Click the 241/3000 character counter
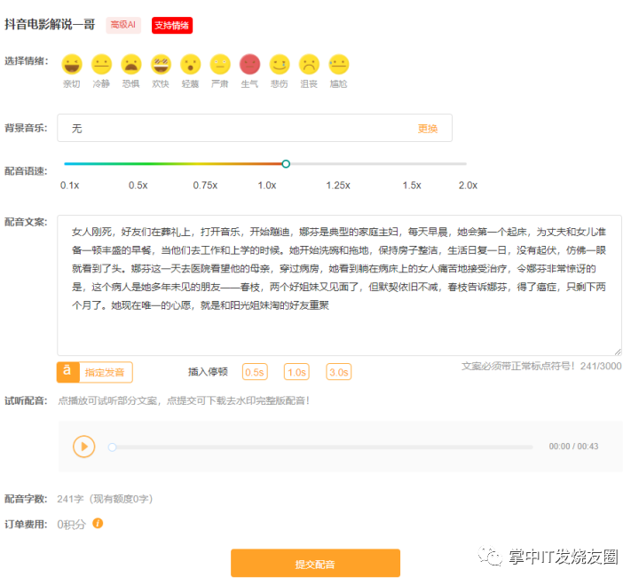The height and width of the screenshot is (585, 639). (601, 366)
